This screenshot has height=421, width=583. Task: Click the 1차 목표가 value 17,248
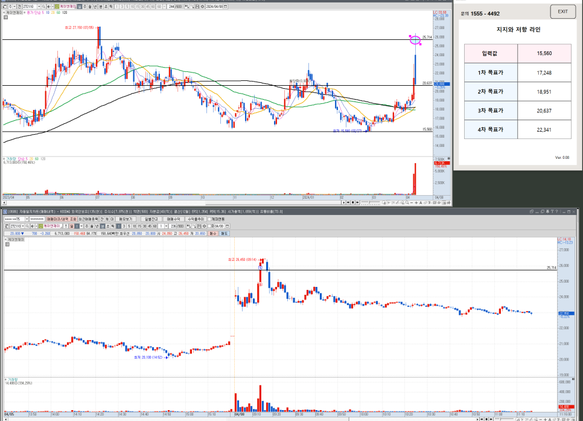(544, 72)
